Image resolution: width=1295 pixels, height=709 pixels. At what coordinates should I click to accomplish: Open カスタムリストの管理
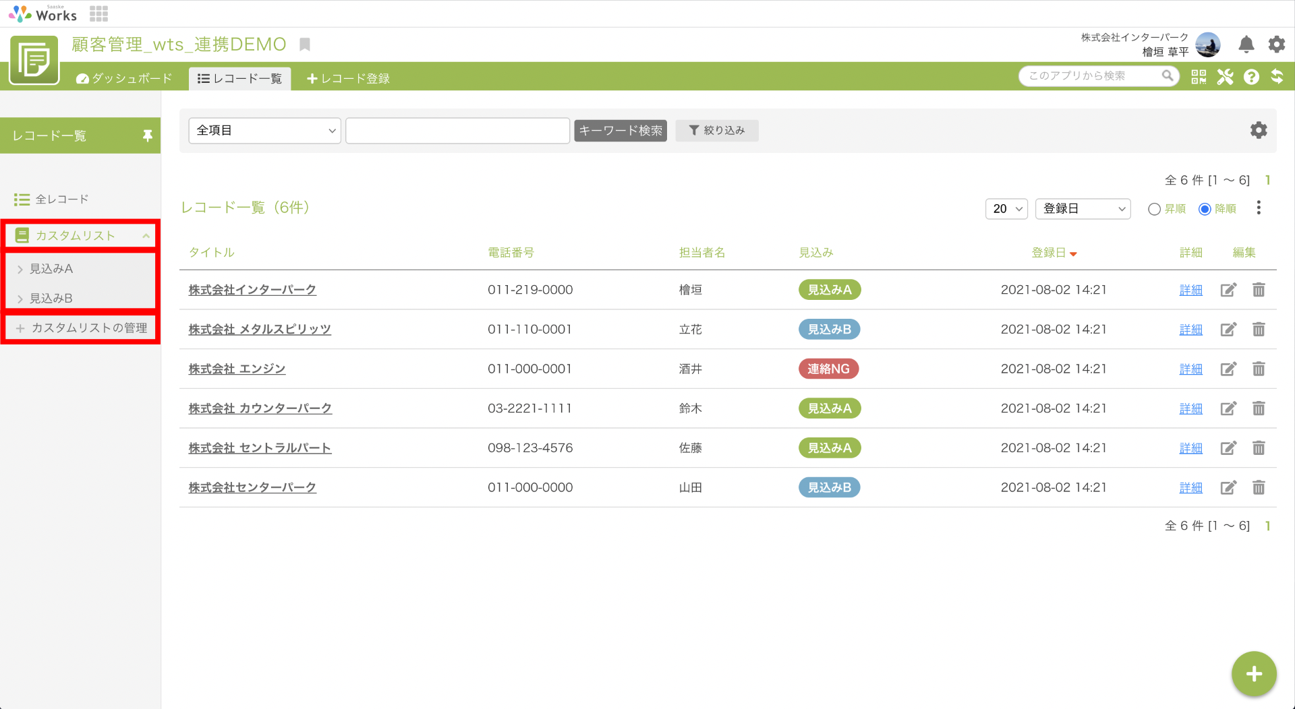point(80,328)
